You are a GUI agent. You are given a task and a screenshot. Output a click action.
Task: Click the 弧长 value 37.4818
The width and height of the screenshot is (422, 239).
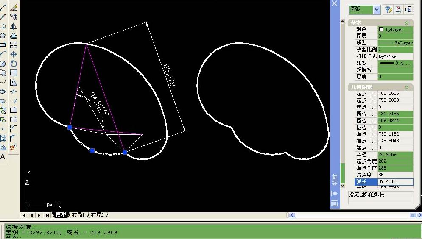point(395,181)
